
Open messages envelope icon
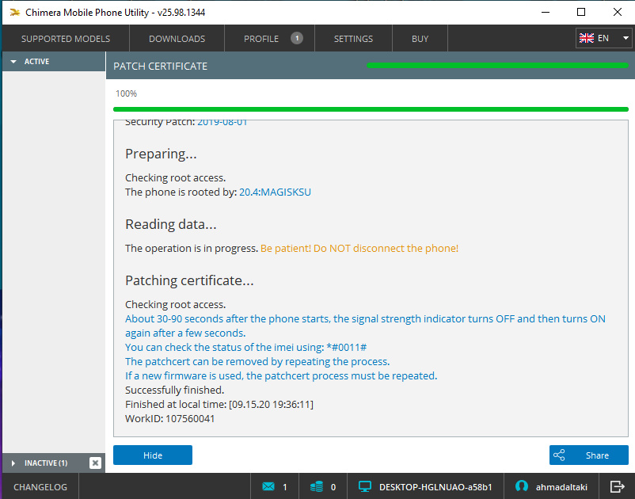coord(268,486)
